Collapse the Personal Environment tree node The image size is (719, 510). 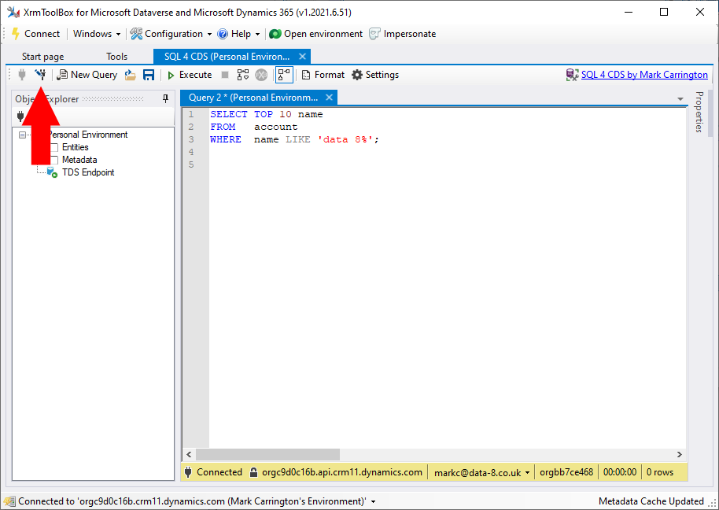(22, 135)
